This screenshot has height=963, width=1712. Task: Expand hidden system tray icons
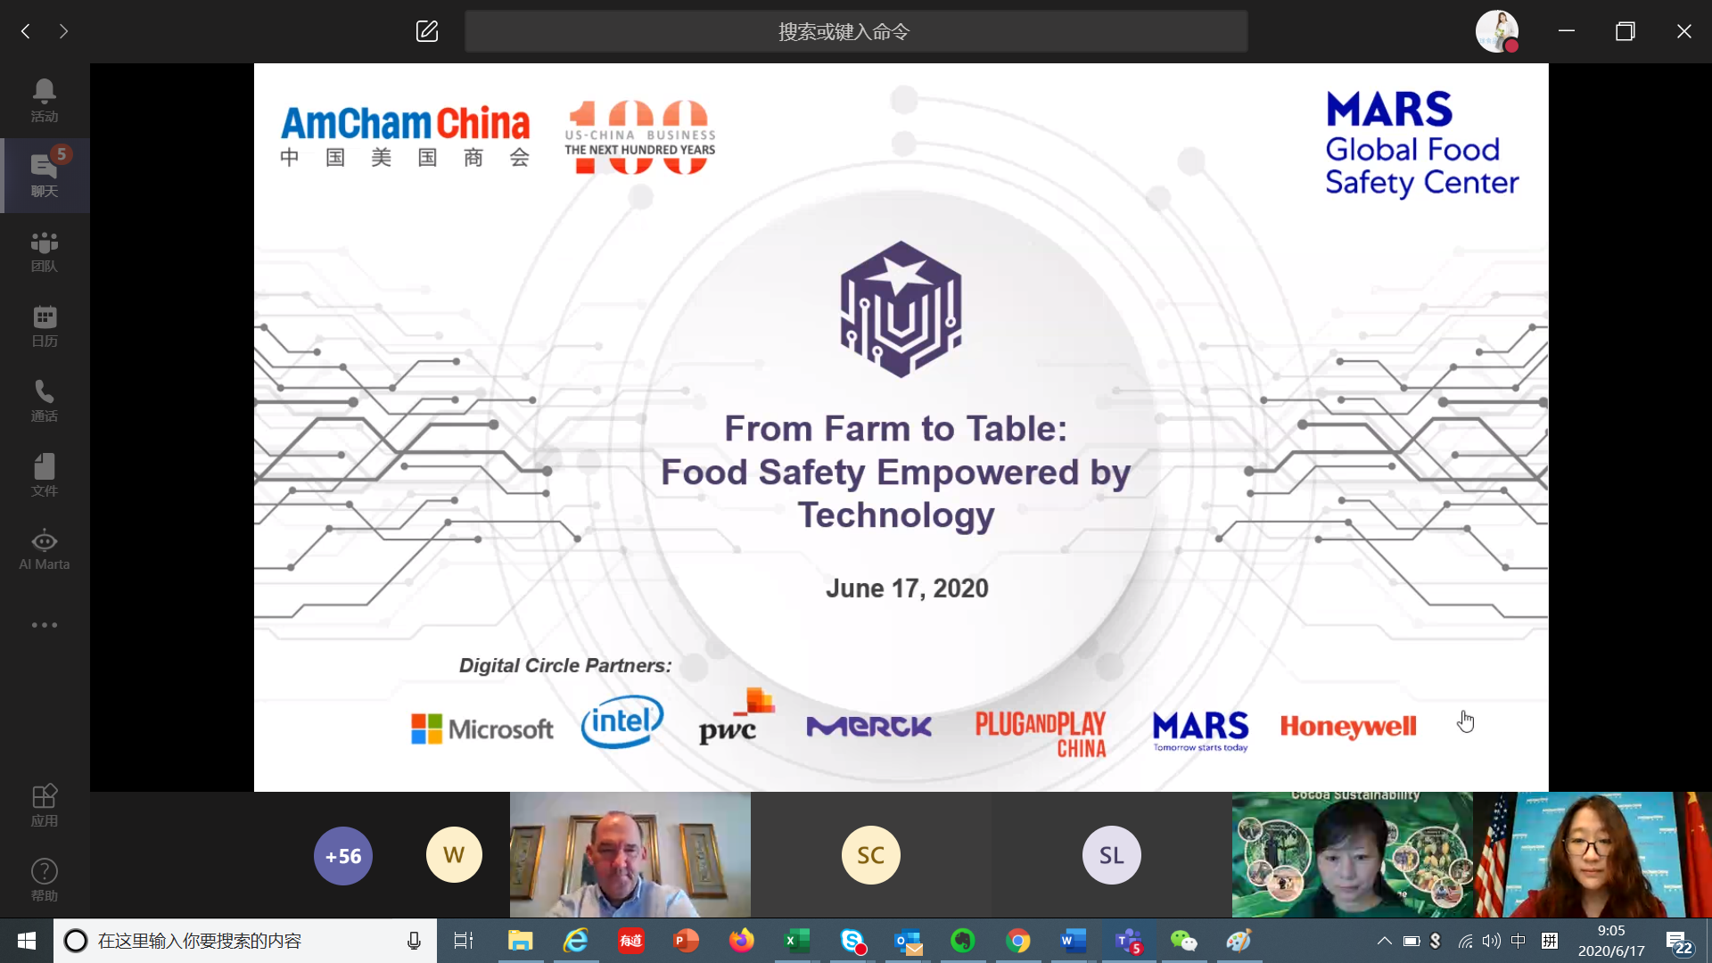tap(1384, 941)
